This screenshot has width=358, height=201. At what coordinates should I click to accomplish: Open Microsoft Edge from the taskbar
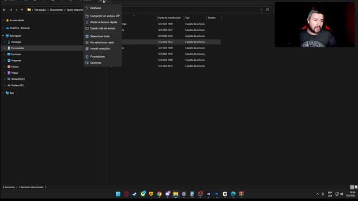coord(233,194)
